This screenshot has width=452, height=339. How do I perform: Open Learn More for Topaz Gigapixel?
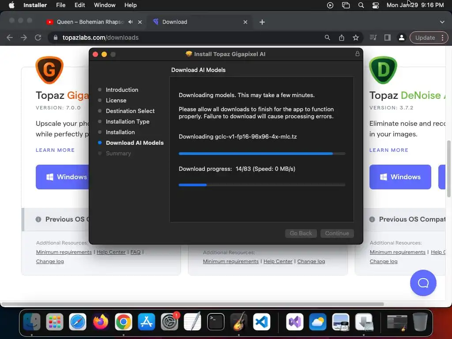click(x=55, y=150)
